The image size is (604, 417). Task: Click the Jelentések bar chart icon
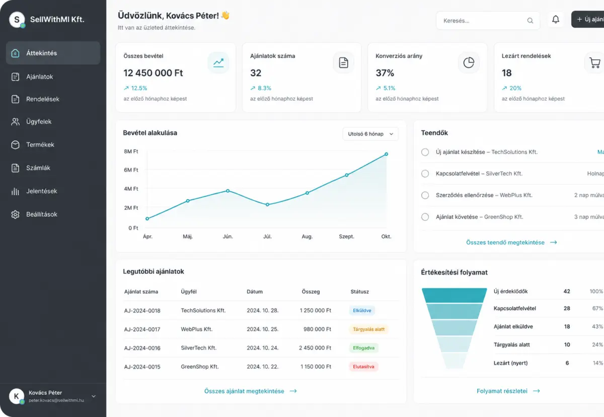(16, 191)
